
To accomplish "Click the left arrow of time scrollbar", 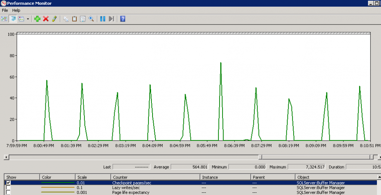I will pos(6,157).
